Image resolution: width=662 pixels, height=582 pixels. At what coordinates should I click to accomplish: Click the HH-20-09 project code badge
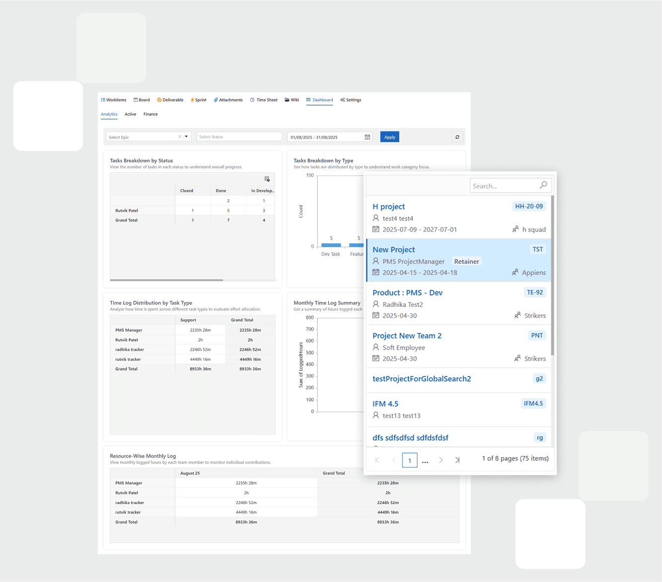tap(529, 206)
